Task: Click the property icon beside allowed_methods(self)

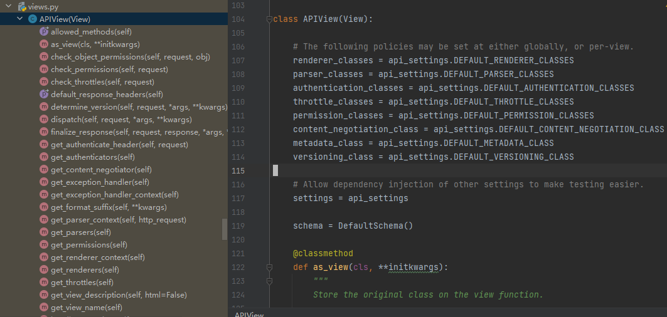Action: pyautogui.click(x=44, y=31)
